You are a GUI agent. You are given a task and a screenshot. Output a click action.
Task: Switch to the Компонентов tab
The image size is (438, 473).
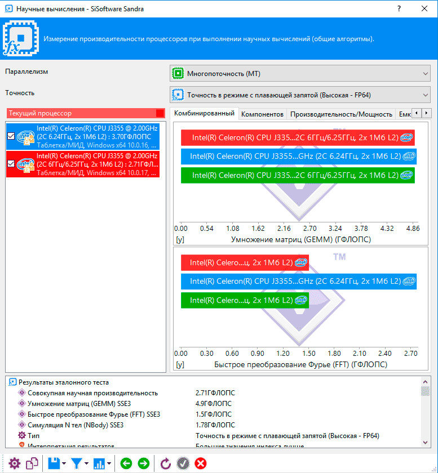pyautogui.click(x=262, y=114)
